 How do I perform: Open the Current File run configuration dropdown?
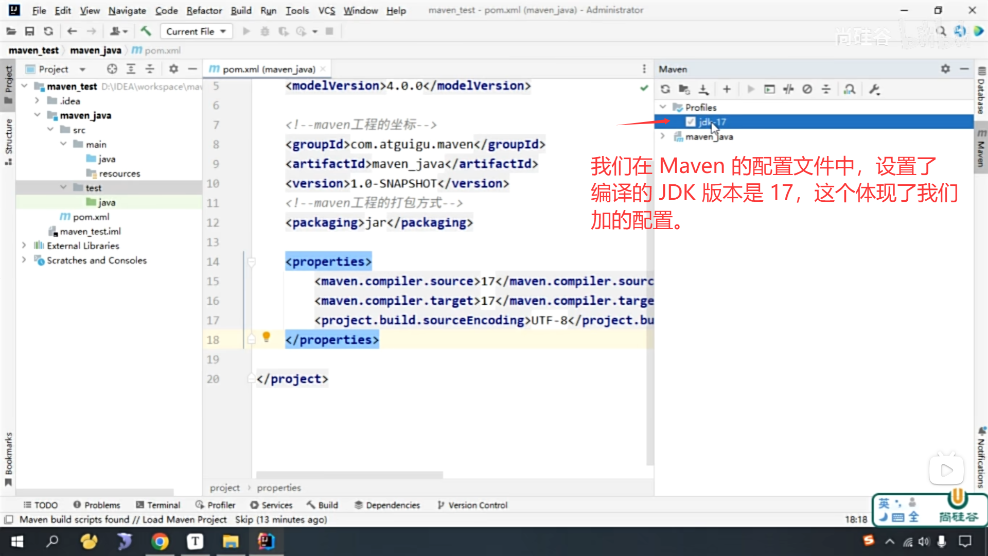pyautogui.click(x=196, y=31)
